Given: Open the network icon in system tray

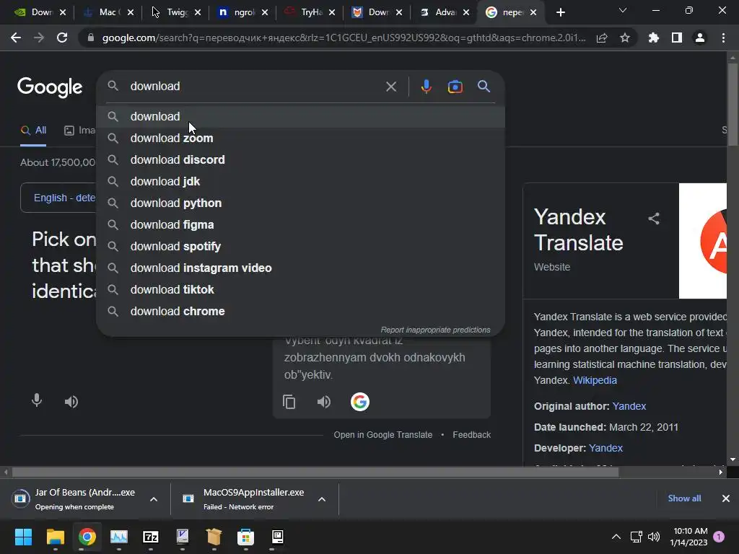Looking at the screenshot, I should (636, 537).
